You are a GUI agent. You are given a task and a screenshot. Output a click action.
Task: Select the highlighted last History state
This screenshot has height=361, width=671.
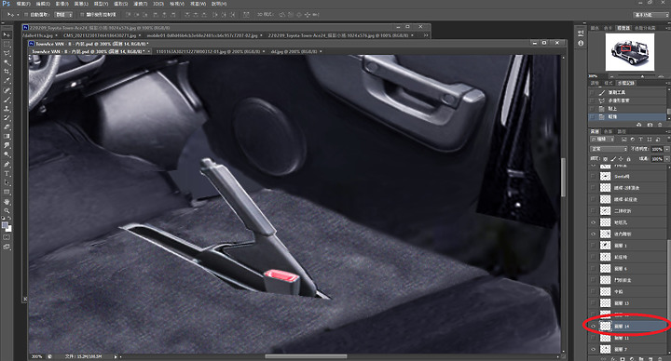pos(628,116)
